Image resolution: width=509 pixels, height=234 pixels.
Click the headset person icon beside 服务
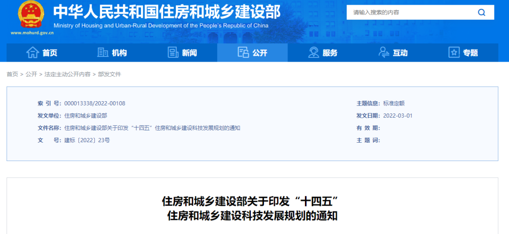click(313, 53)
